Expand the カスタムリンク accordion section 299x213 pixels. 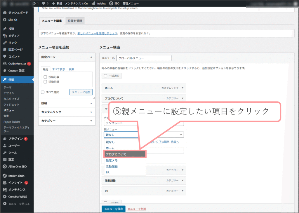pyautogui.click(x=67, y=112)
